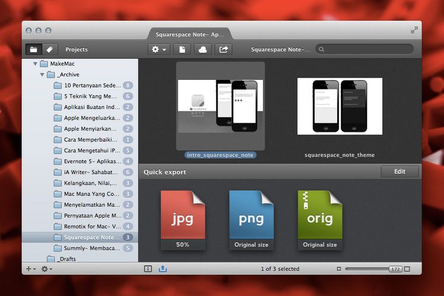Click the magnifier icon in the search box
Viewport: 444px width, 296px height.
coord(321,49)
